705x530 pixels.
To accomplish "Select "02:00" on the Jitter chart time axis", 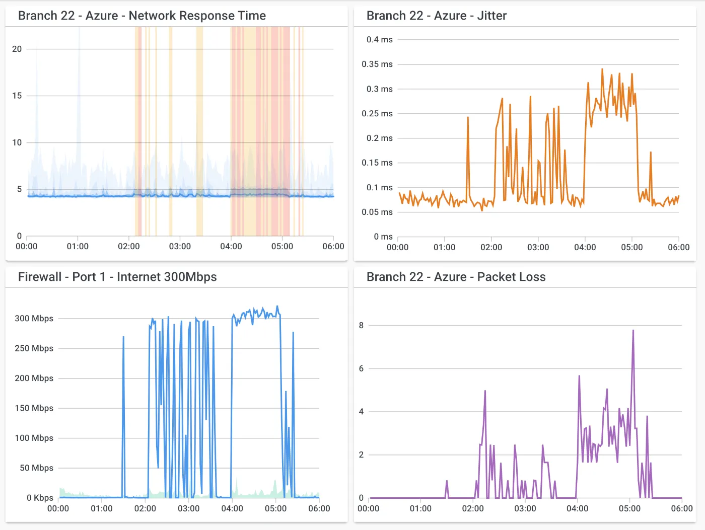I will click(491, 248).
